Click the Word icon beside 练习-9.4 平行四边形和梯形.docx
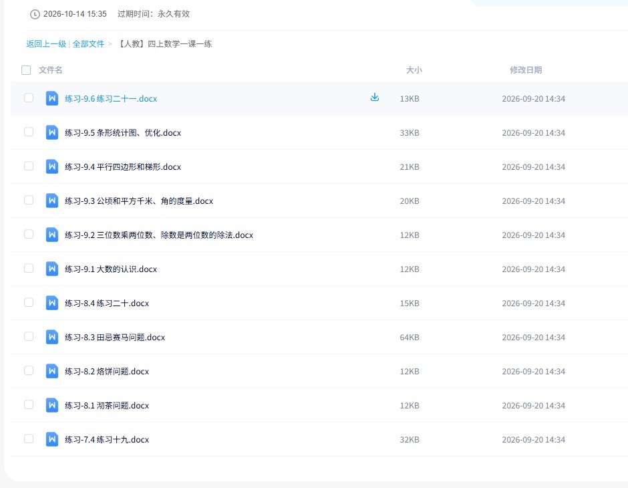Image resolution: width=628 pixels, height=488 pixels. (x=52, y=166)
